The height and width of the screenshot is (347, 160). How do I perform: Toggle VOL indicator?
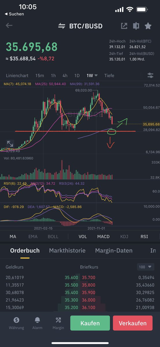[83, 237]
